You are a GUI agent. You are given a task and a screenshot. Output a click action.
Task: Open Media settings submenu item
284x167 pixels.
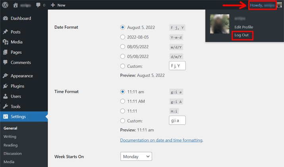[9, 162]
